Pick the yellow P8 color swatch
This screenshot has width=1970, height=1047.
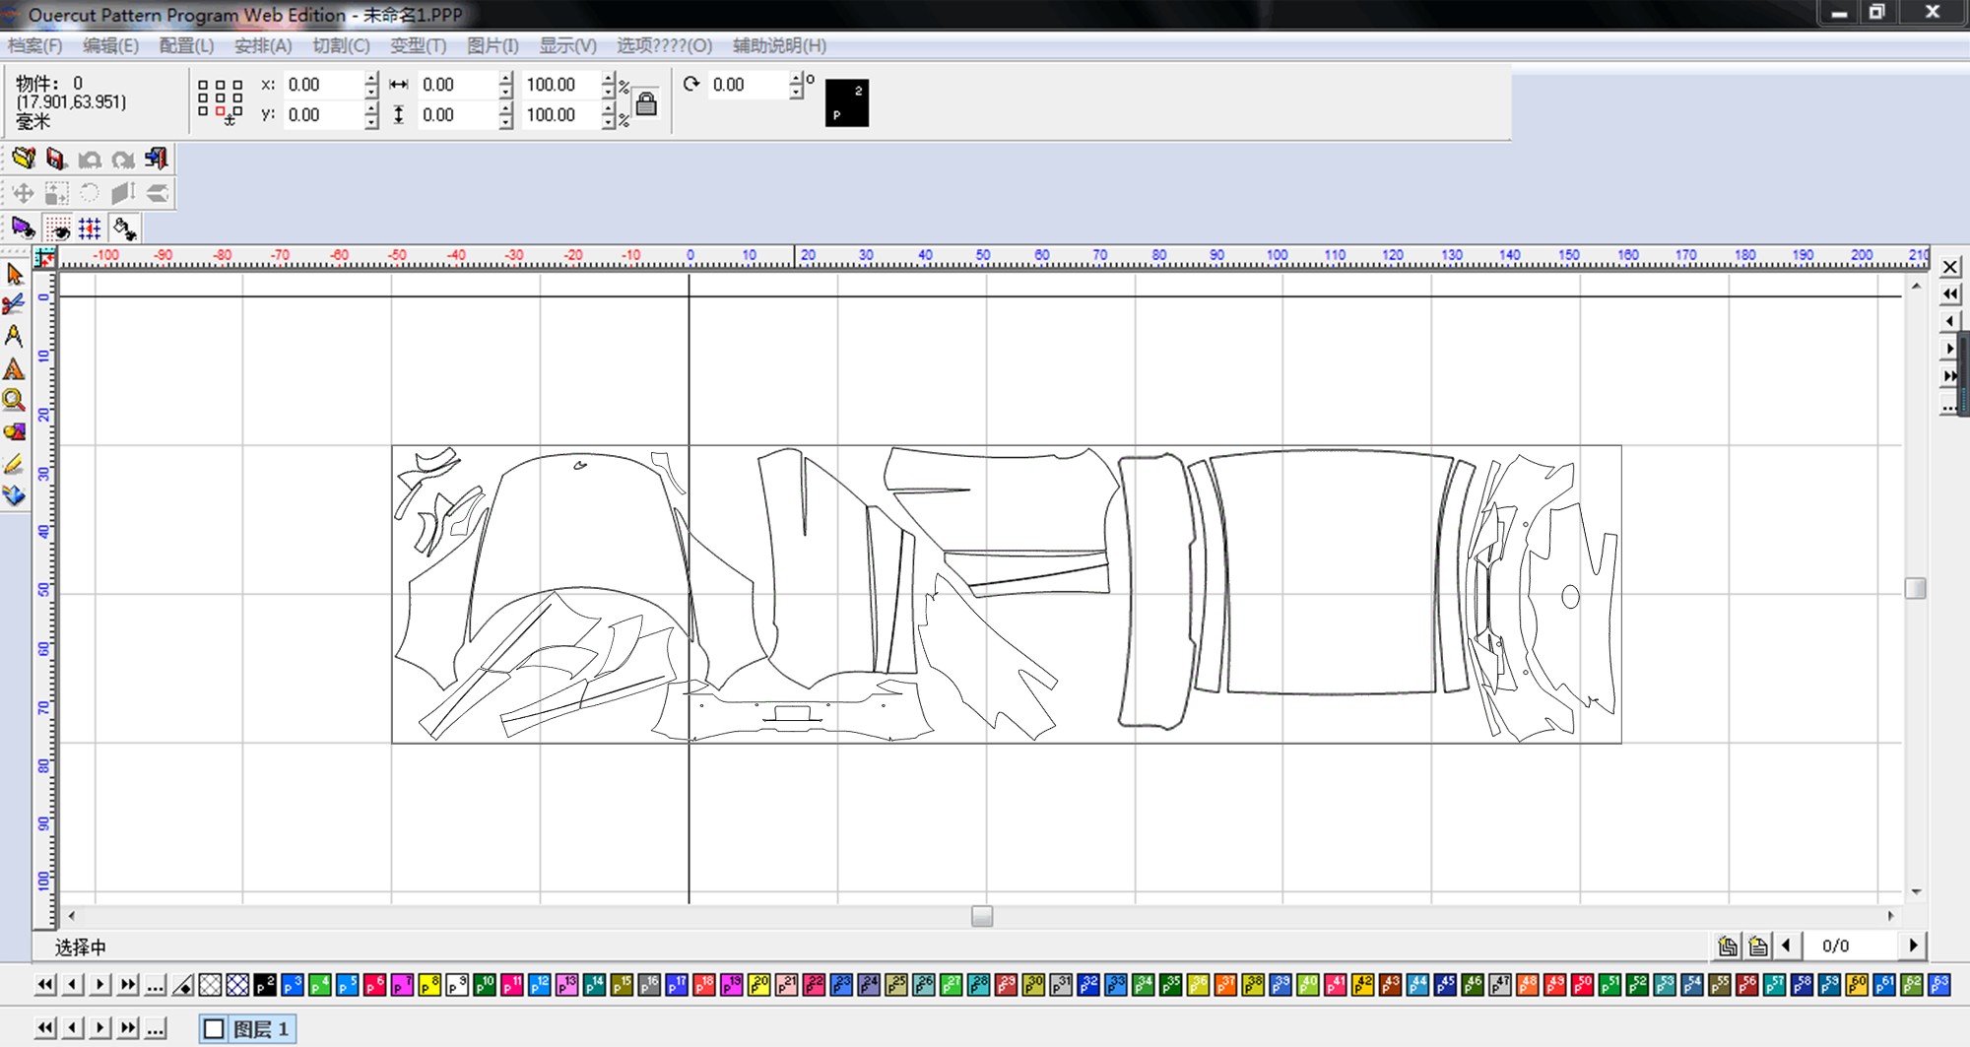(x=429, y=985)
